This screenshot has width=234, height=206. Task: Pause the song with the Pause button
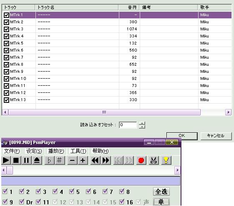coord(26,160)
